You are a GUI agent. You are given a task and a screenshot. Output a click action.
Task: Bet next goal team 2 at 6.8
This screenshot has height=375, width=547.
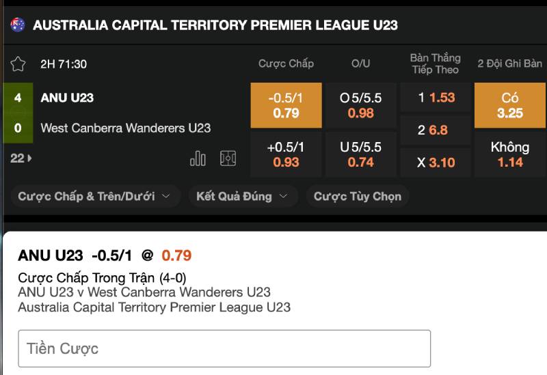tap(436, 130)
